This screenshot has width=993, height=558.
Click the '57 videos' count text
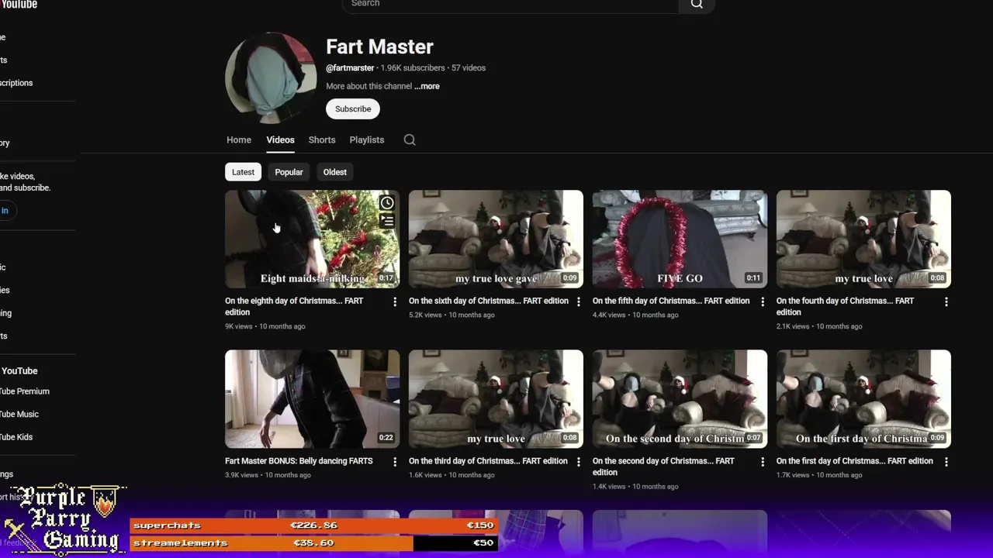469,67
